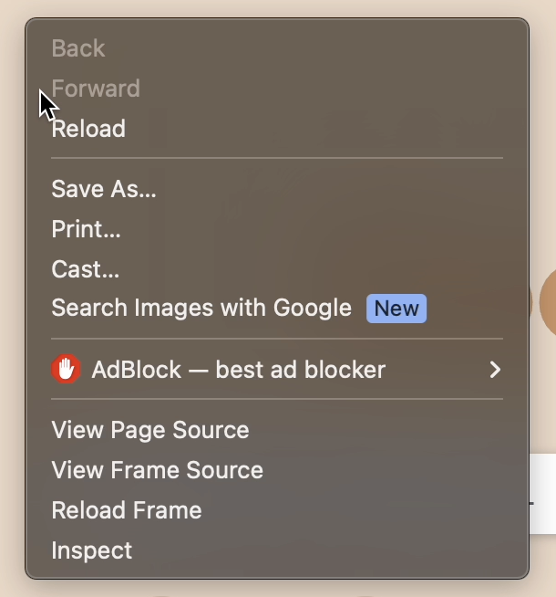Choose Search Images with Google
The image size is (556, 597).
tap(201, 308)
